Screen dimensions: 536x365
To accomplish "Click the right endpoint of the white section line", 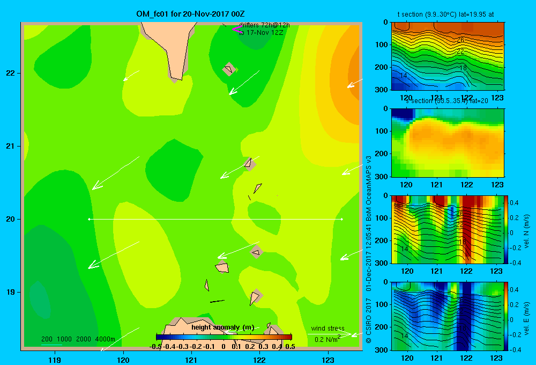I will pos(342,219).
